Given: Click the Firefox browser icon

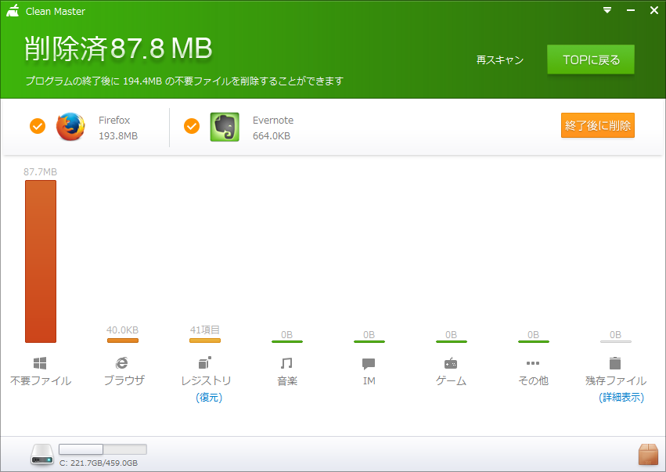Looking at the screenshot, I should coord(70,126).
